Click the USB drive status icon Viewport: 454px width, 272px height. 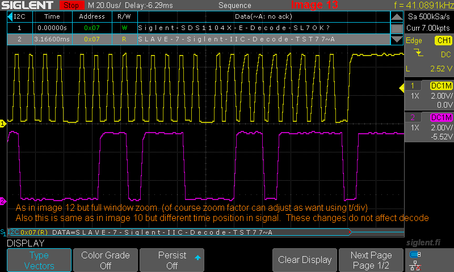(x=415, y=254)
